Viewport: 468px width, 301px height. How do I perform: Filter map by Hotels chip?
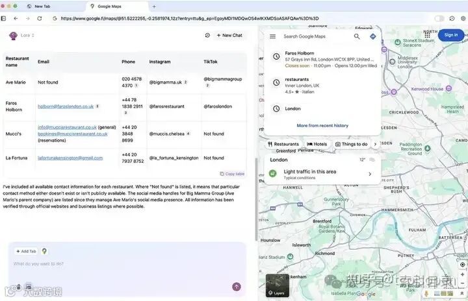(x=317, y=144)
